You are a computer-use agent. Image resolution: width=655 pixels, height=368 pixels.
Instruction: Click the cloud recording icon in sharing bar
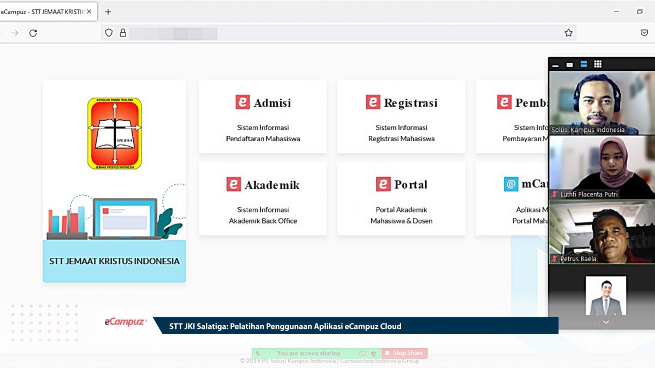[x=362, y=354]
